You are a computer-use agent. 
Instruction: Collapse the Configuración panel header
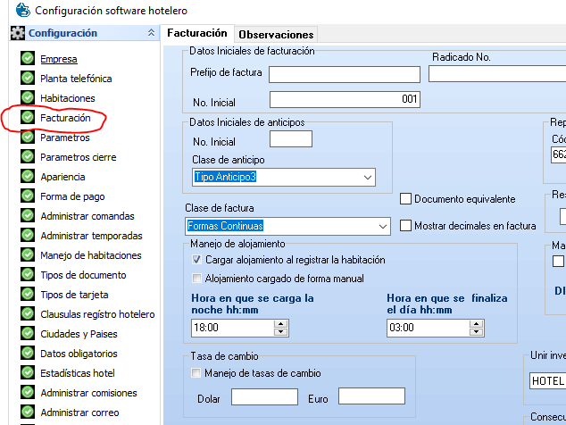click(150, 33)
